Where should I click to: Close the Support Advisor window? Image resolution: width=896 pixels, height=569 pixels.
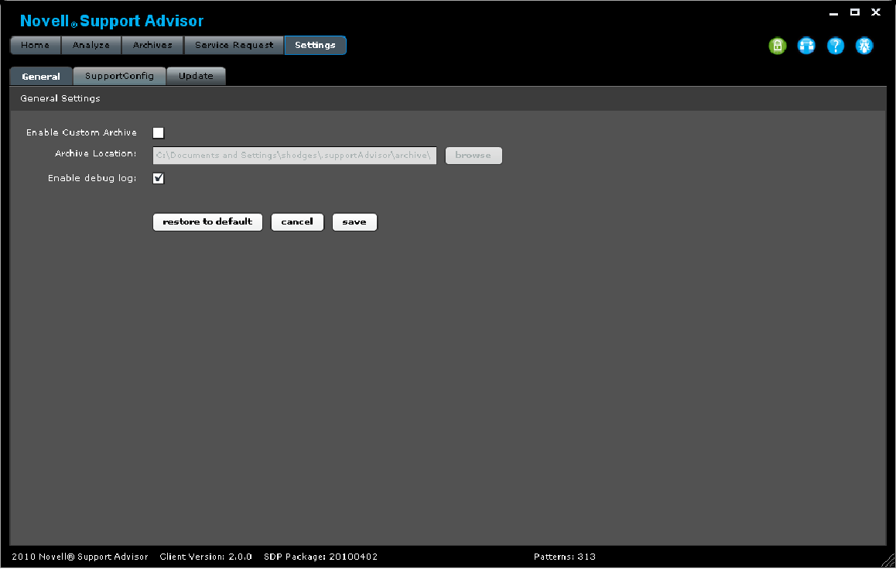coord(875,12)
